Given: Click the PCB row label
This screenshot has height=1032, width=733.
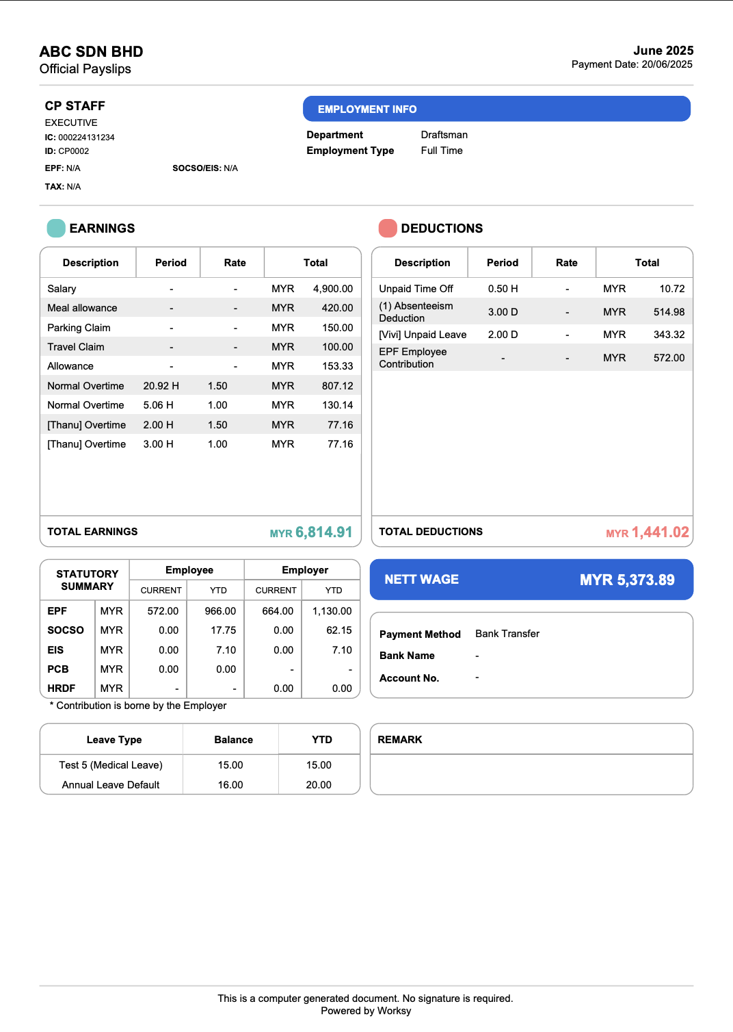Looking at the screenshot, I should click(58, 669).
